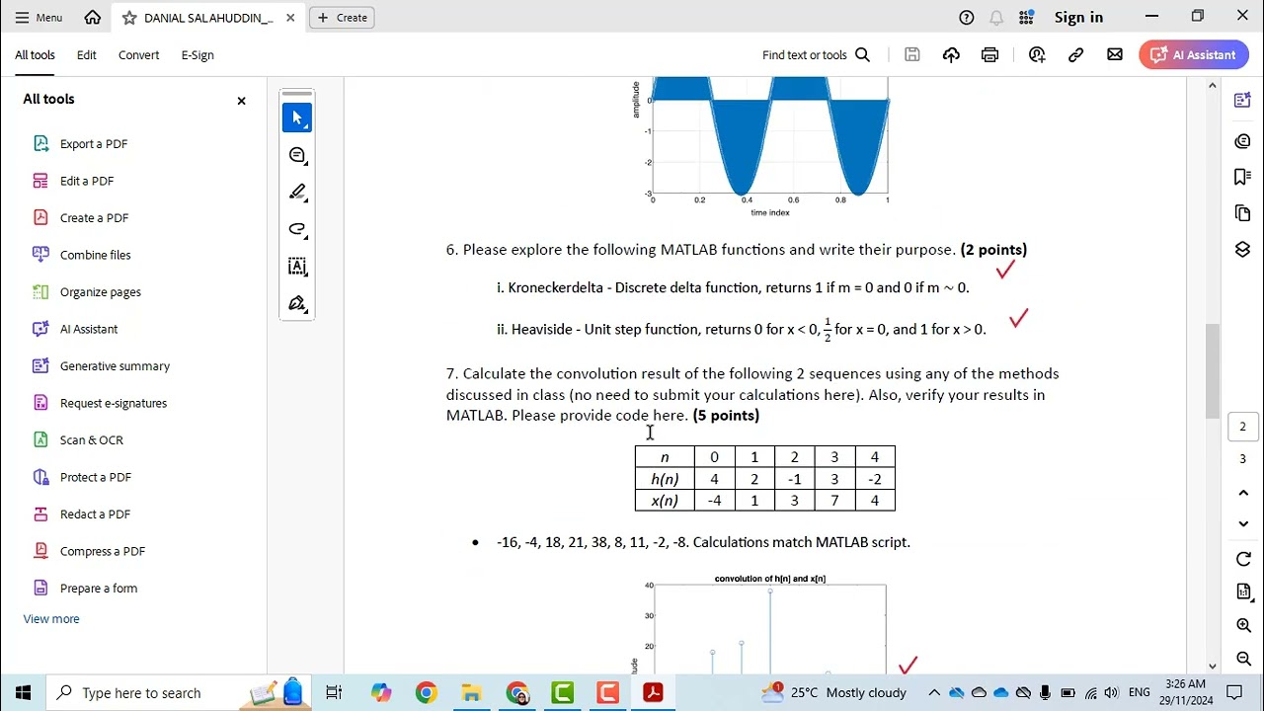1264x711 pixels.
Task: Open the E-Sign tab
Action: (x=197, y=55)
